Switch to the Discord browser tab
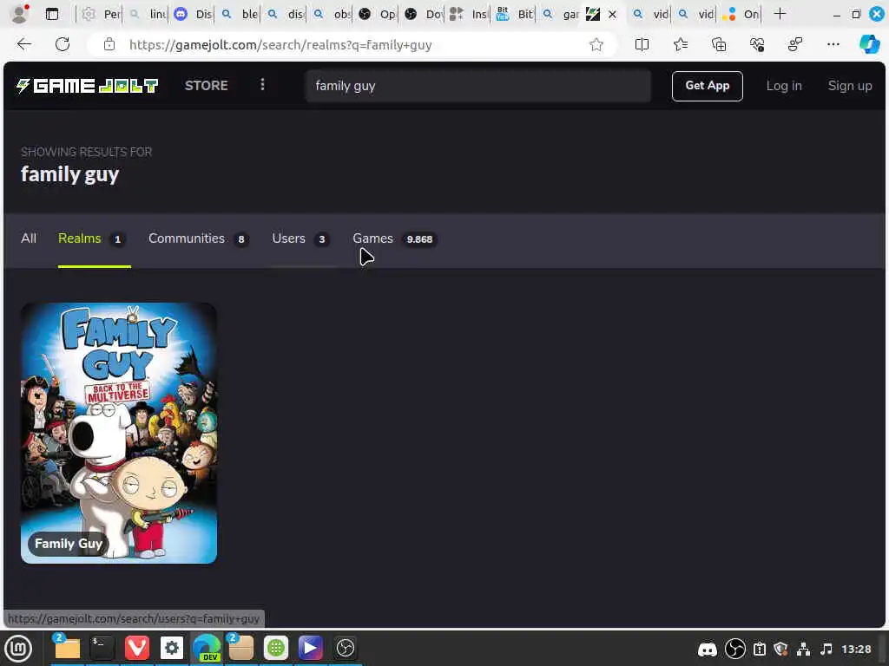 pyautogui.click(x=192, y=14)
